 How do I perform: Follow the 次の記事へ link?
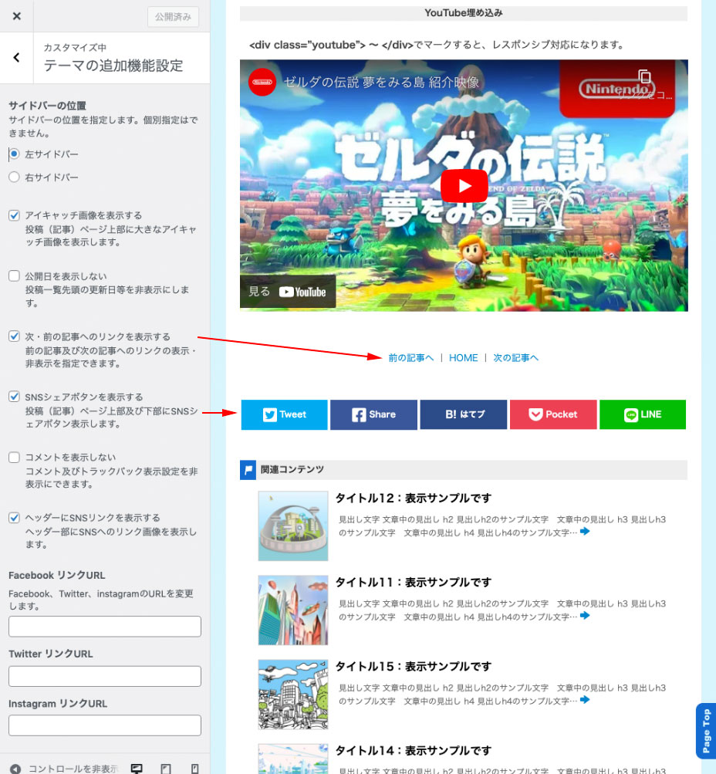515,358
